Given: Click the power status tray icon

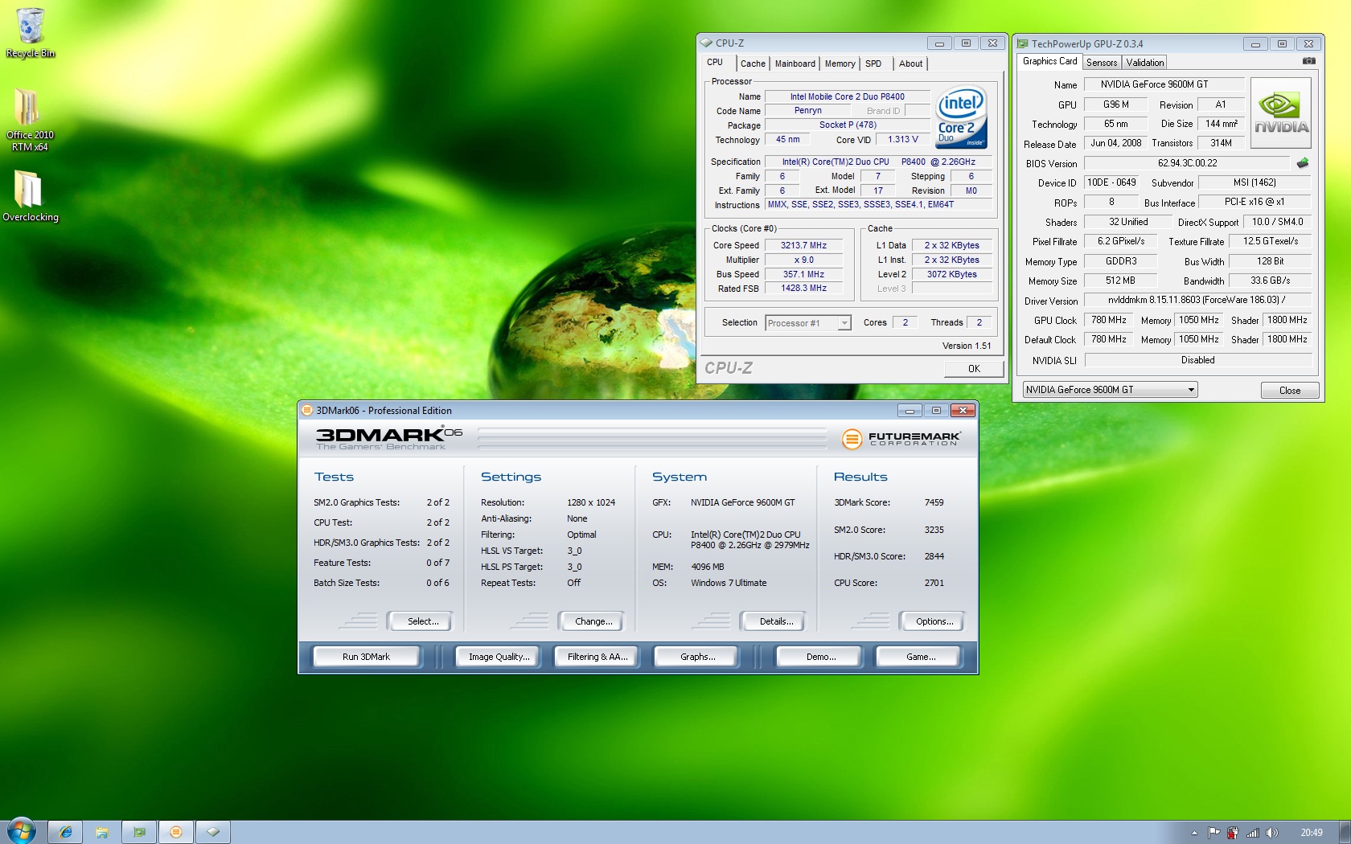Looking at the screenshot, I should click(x=1233, y=833).
